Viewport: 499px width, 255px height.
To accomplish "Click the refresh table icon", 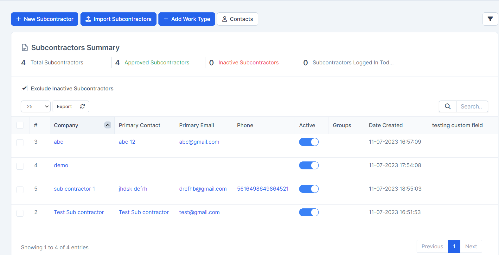I will [82, 107].
